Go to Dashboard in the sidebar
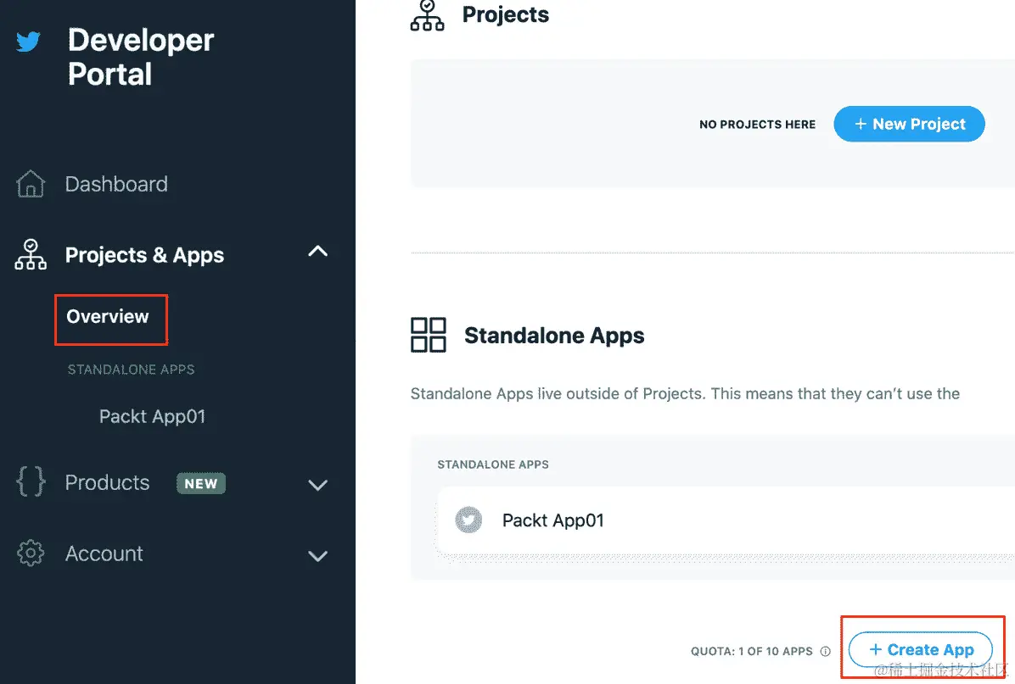Viewport: 1015px width, 684px height. tap(116, 184)
